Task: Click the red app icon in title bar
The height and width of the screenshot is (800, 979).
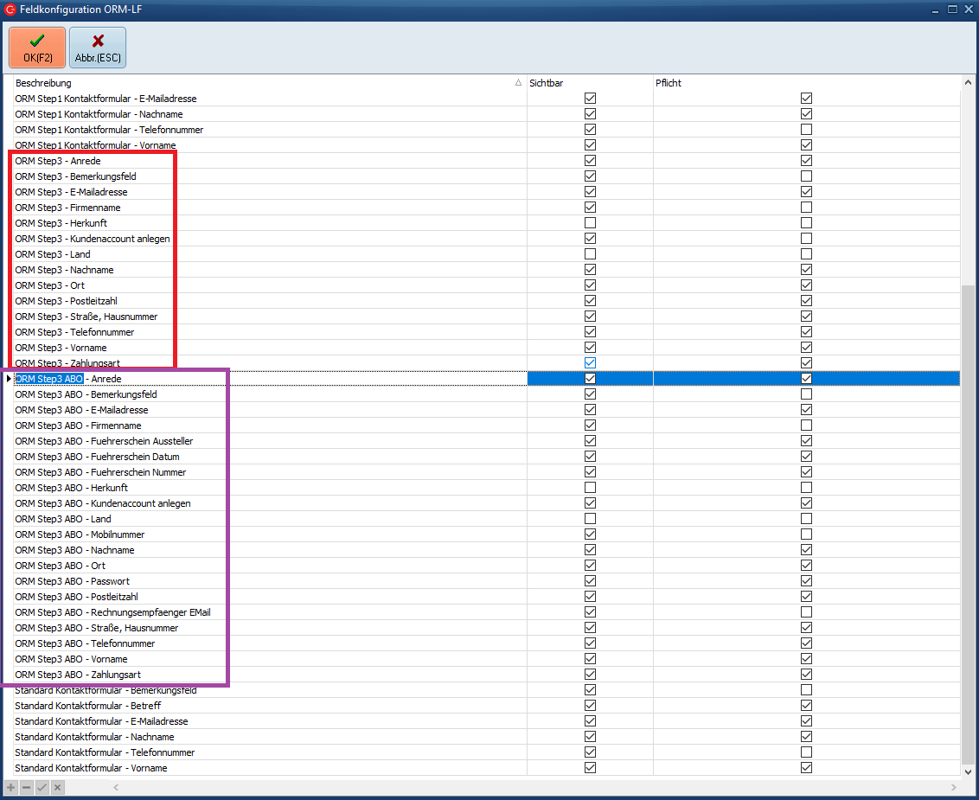Action: point(10,10)
